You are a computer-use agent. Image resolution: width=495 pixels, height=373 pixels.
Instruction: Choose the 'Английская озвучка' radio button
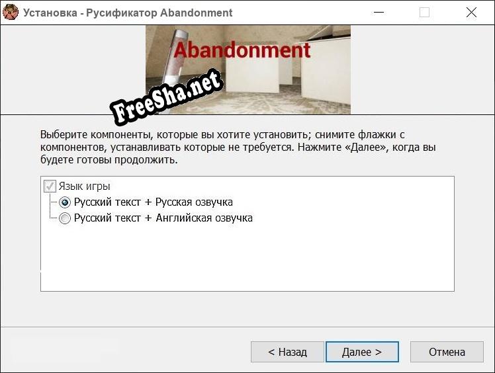click(x=65, y=218)
